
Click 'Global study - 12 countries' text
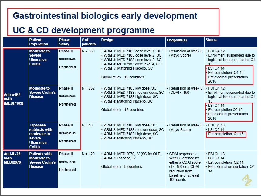pos(123,110)
